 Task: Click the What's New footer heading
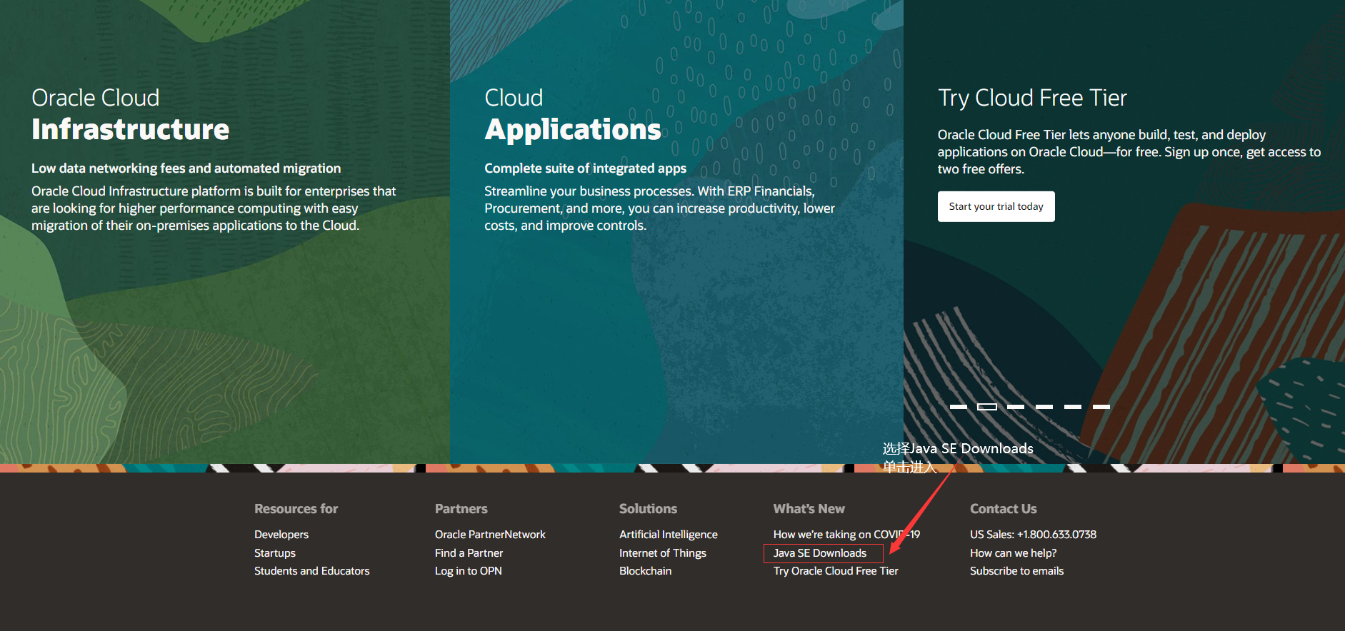pos(809,509)
